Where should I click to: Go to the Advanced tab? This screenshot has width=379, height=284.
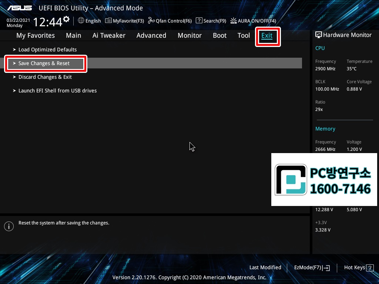pos(151,35)
